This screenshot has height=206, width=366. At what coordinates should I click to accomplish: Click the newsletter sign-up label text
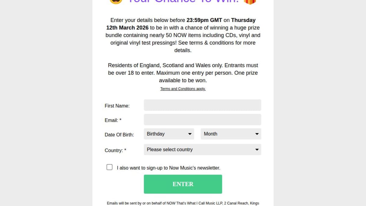168,168
